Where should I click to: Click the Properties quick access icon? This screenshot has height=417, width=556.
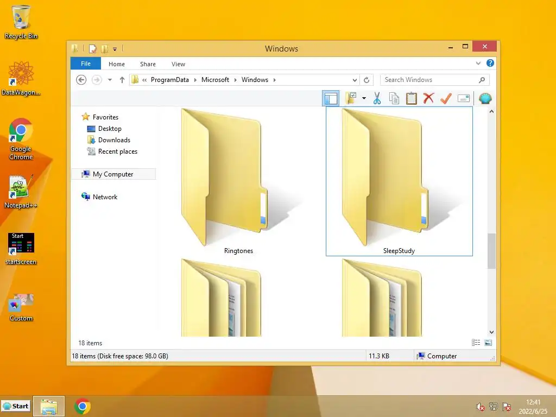coord(92,48)
